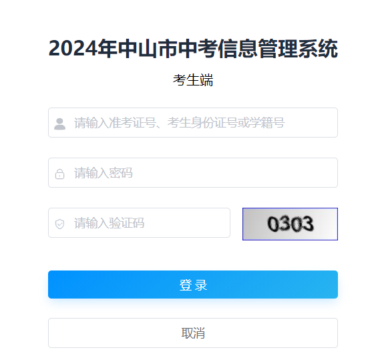Refresh the 0303 captcha image

point(290,224)
